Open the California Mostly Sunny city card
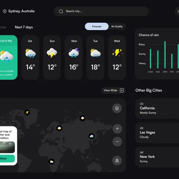This screenshot has width=179, height=179. [x=157, y=108]
